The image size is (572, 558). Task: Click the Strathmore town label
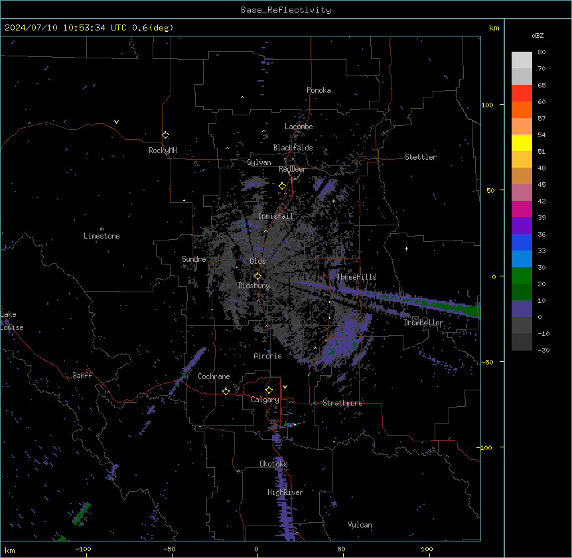[x=342, y=403]
